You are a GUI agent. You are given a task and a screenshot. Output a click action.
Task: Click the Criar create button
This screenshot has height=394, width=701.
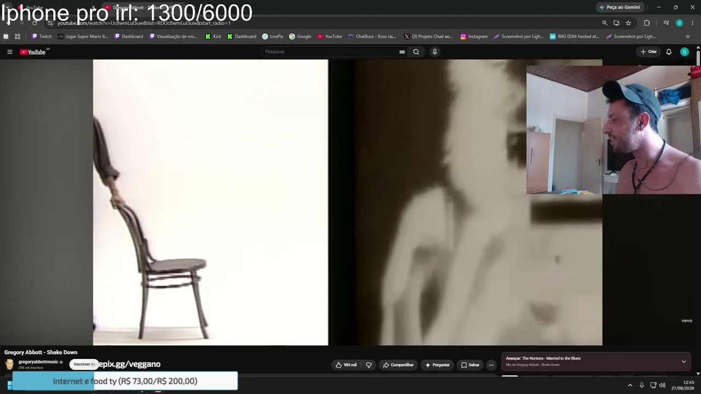coord(648,52)
